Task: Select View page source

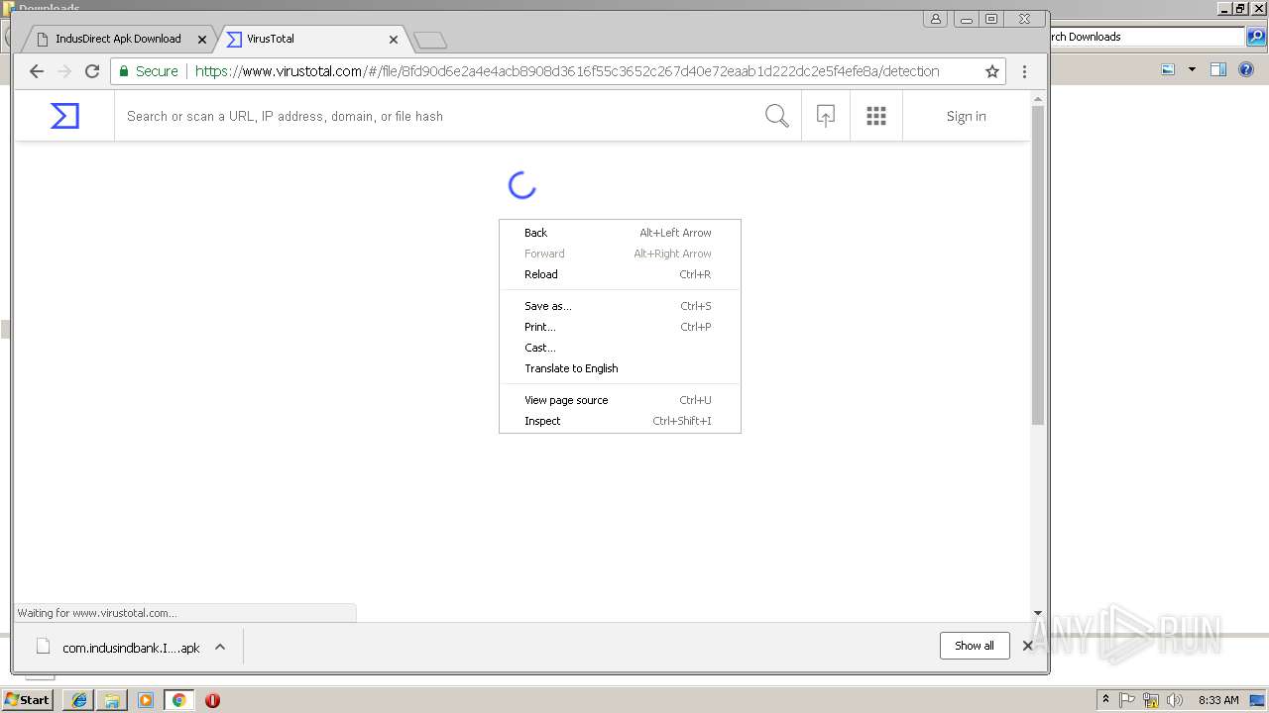Action: (620, 400)
